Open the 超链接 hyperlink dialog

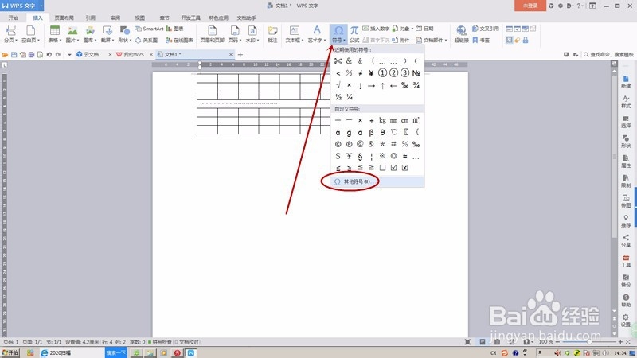tap(461, 34)
